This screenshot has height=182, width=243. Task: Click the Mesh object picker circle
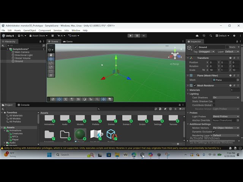click(x=238, y=80)
